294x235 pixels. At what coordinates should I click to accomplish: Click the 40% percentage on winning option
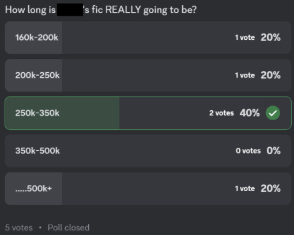tap(250, 113)
